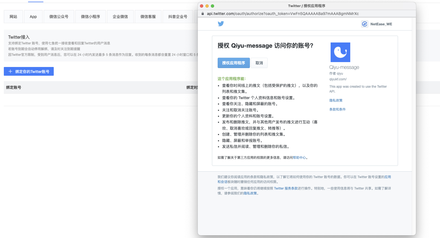The image size is (440, 238).
Task: Open the 企业微信 tab
Action: pos(120,17)
